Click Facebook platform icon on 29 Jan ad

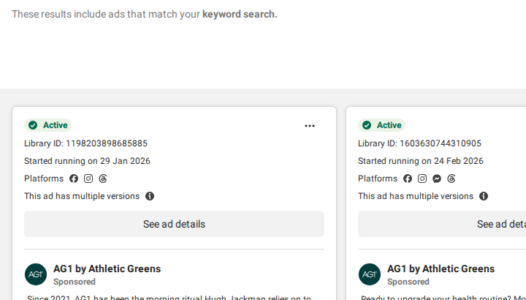pyautogui.click(x=74, y=179)
